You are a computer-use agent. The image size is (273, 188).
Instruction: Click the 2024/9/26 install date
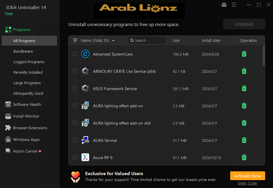click(x=210, y=54)
